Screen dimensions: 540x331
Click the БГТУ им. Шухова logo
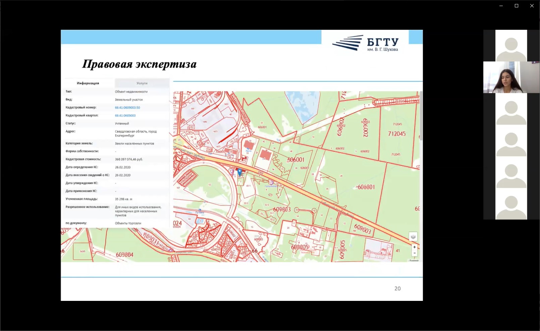365,43
